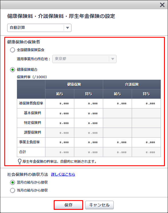Click the 介護保険 column group header
This screenshot has width=168, height=213.
tap(132, 85)
